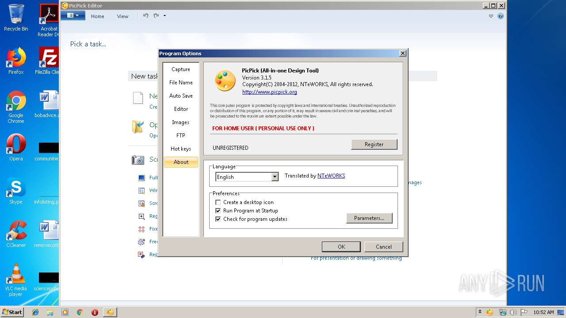
Task: Click the Open folder icon in task list
Action: tap(138, 127)
